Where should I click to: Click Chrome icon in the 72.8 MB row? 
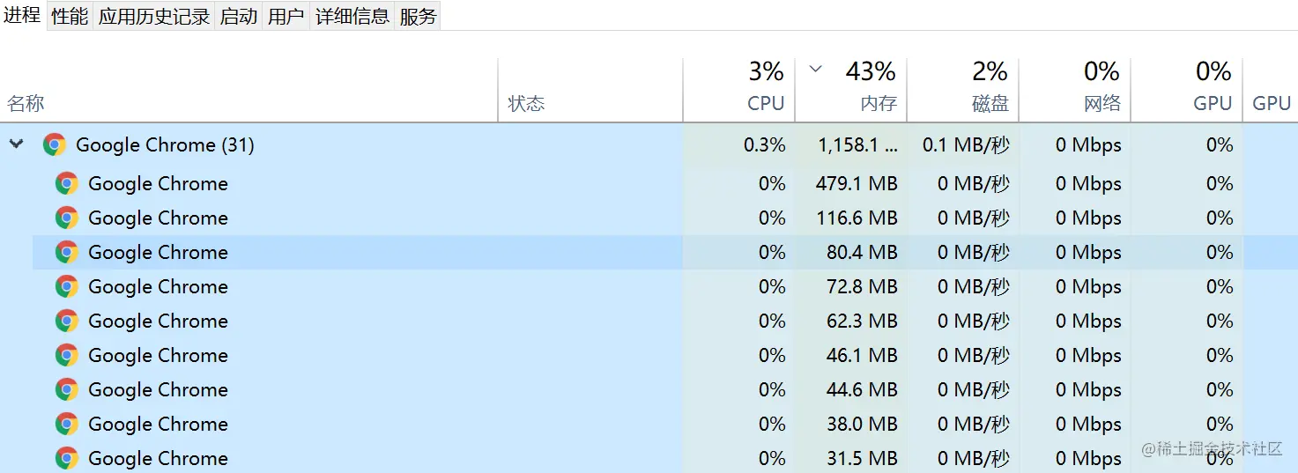(x=67, y=286)
